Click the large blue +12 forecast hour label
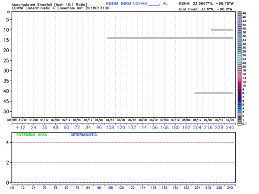The width and height of the screenshot is (259, 194). click(20, 128)
